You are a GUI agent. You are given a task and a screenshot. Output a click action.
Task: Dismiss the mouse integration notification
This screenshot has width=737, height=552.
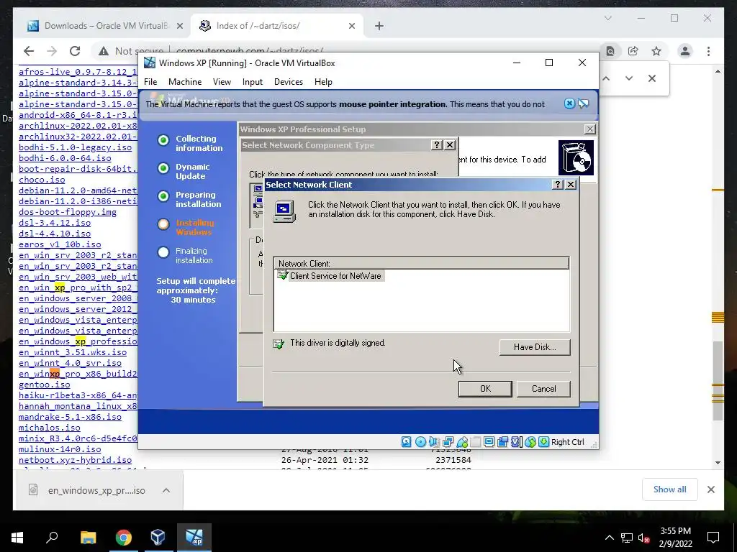(x=569, y=103)
